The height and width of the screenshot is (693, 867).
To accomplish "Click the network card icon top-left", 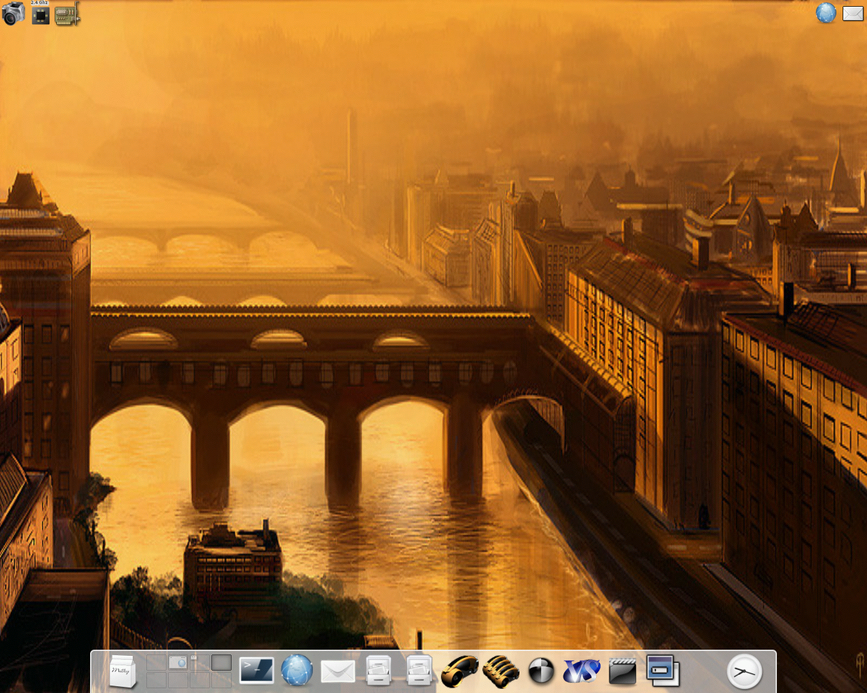I will (67, 14).
